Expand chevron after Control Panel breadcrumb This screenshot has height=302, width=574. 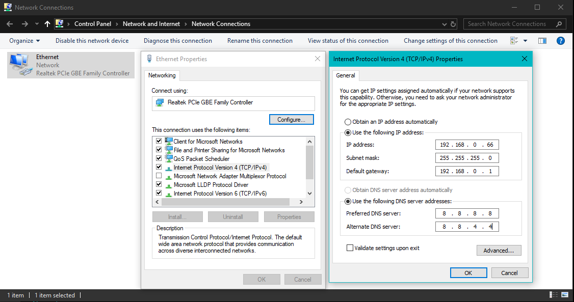117,24
